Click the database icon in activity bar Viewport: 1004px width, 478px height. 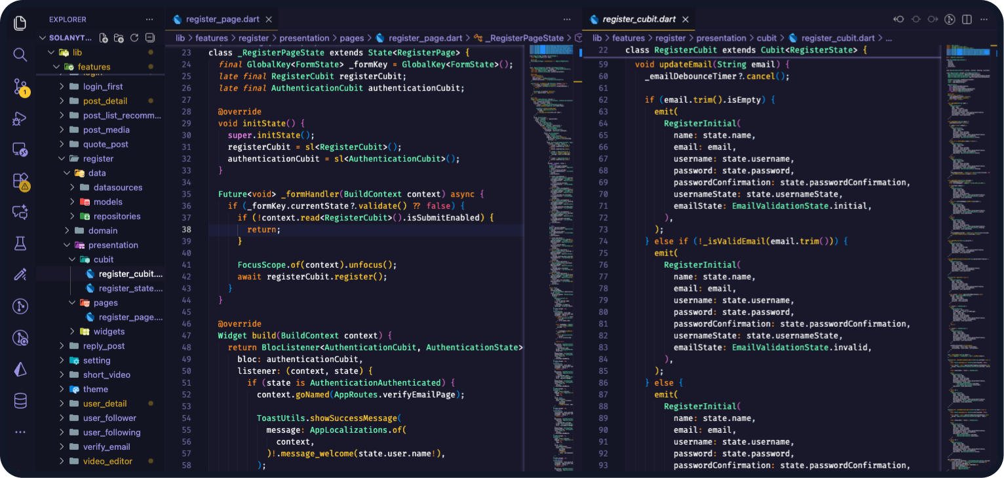(20, 400)
